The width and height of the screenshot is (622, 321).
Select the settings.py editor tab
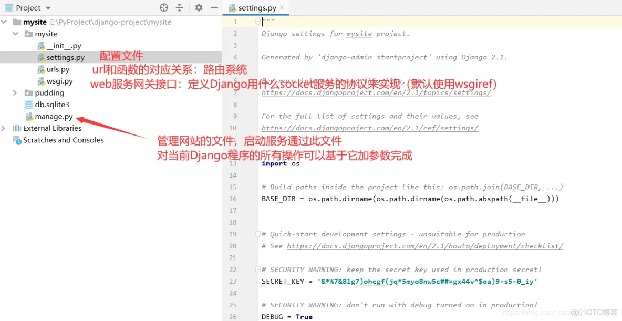pyautogui.click(x=255, y=8)
